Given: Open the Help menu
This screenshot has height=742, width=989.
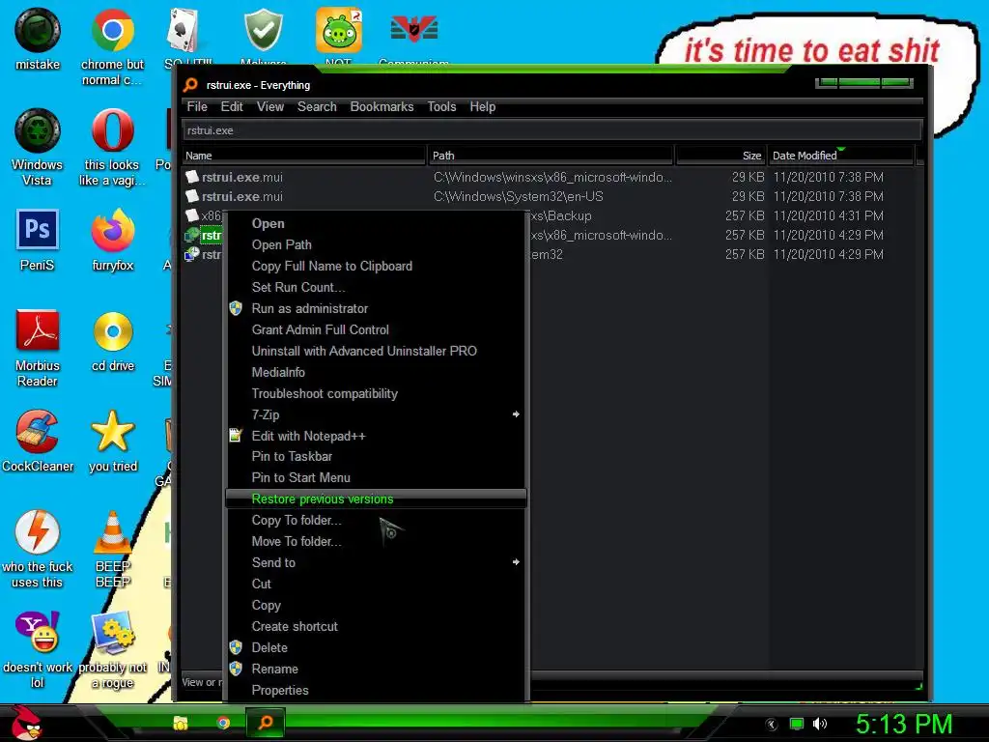Looking at the screenshot, I should 483,106.
